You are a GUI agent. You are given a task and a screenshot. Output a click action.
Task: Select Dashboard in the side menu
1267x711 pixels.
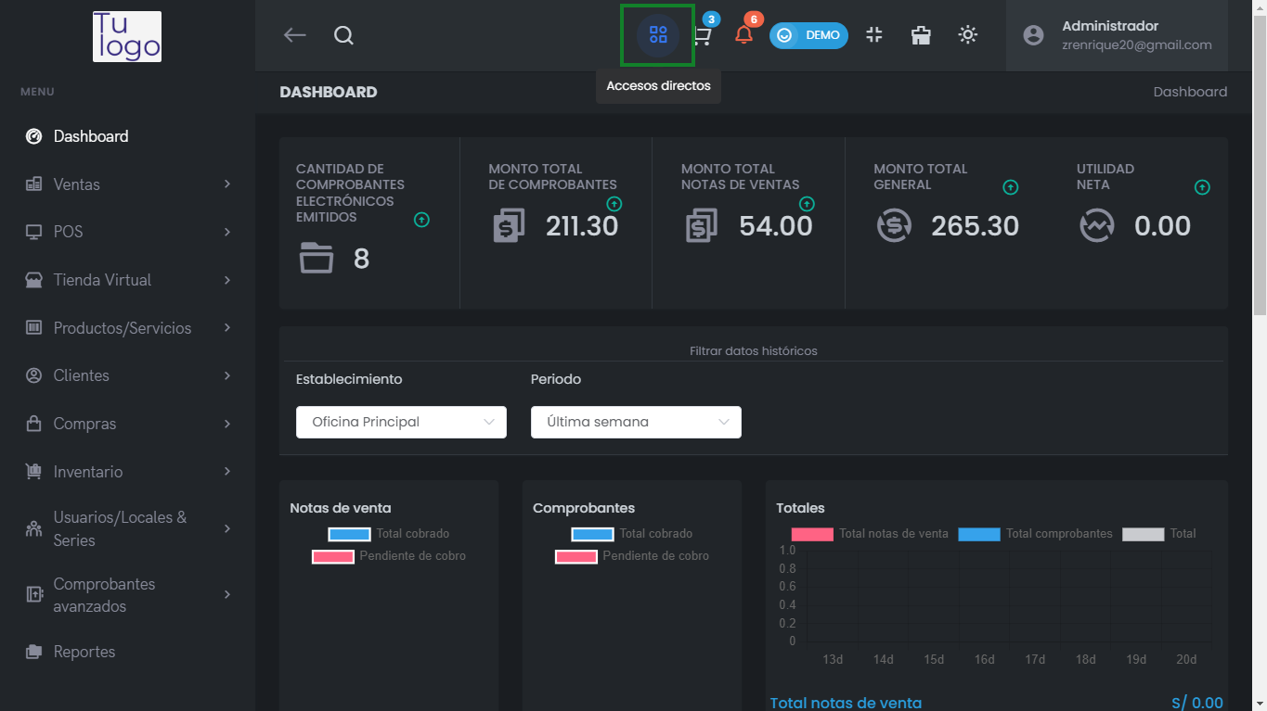(x=90, y=135)
